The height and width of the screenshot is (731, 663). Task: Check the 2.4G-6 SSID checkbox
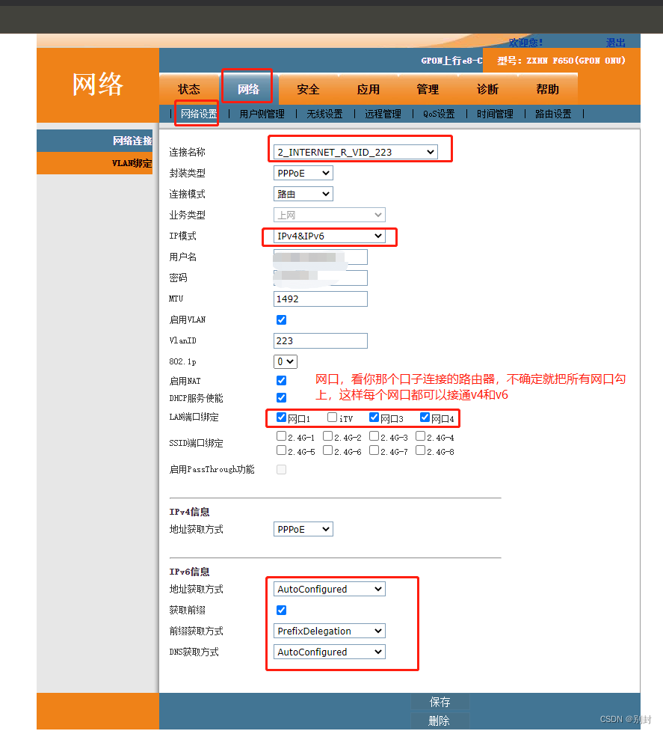328,450
